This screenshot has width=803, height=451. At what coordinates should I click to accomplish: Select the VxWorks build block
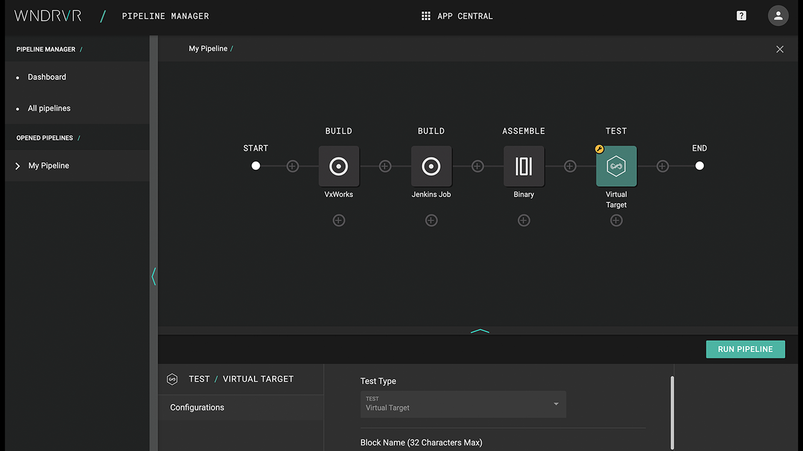339,166
